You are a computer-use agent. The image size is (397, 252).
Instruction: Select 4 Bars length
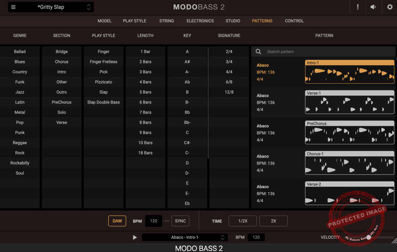(145, 82)
